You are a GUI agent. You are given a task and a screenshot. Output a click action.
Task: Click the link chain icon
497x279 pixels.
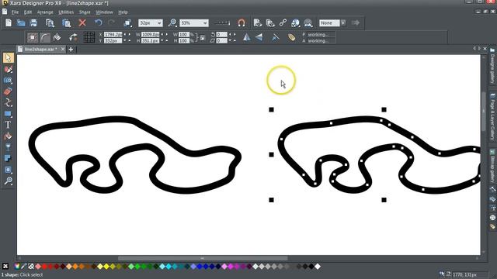283,22
